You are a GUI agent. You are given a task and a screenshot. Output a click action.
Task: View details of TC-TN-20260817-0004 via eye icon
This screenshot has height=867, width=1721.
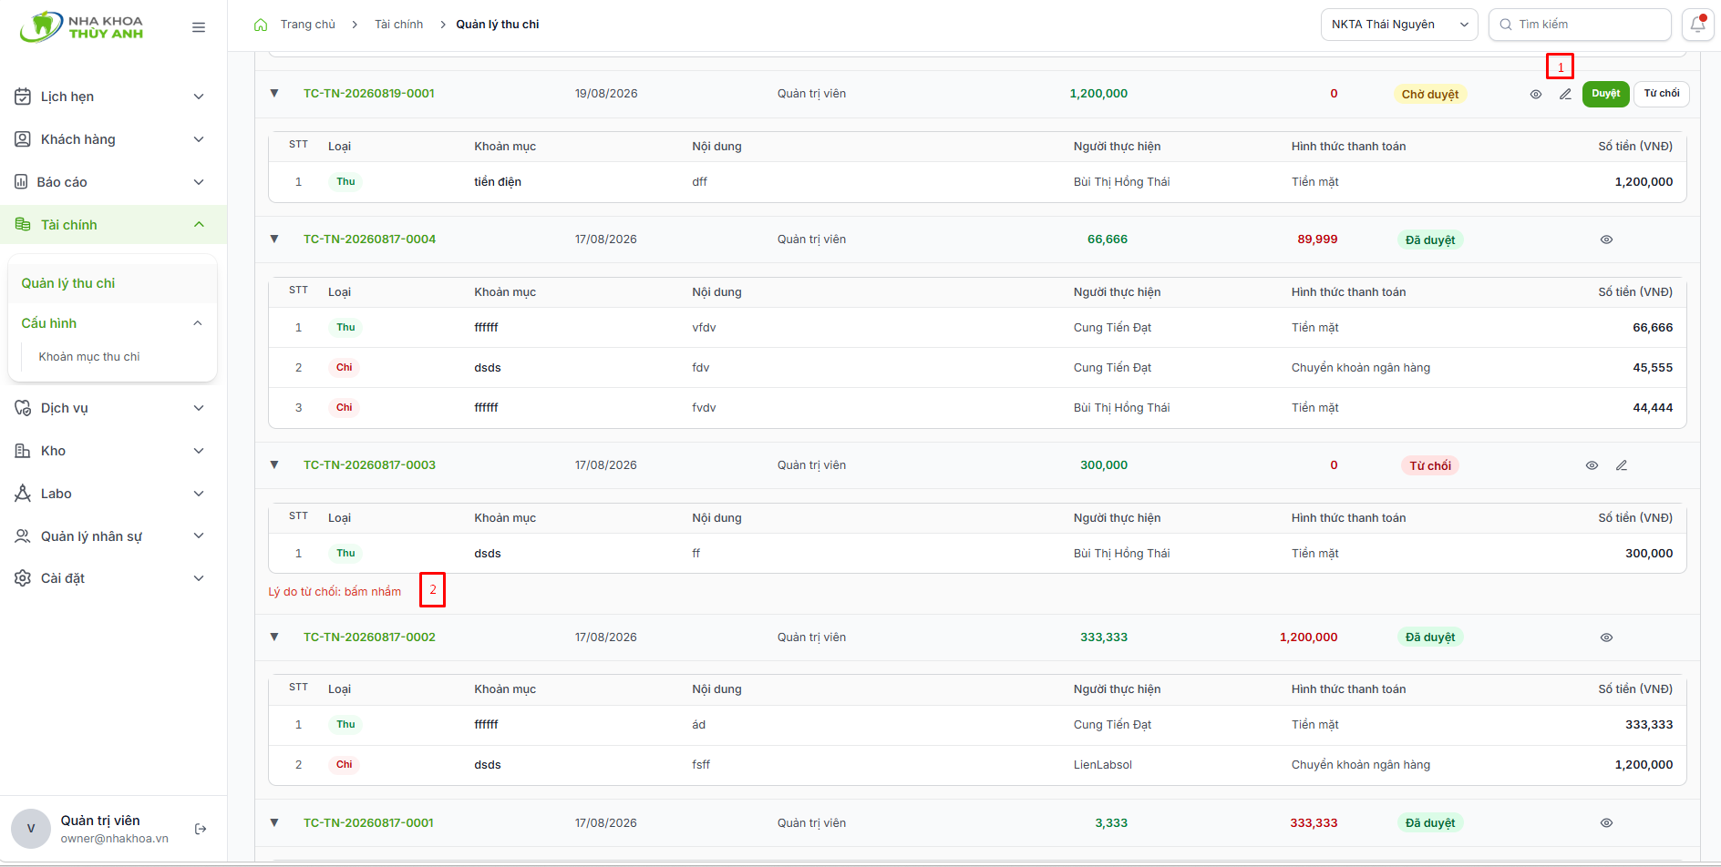1606,240
